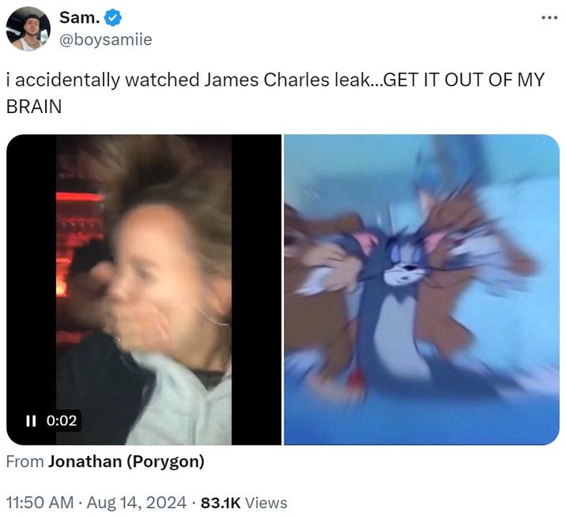Open the blurred woman video on left
566x516 pixels.
click(144, 289)
